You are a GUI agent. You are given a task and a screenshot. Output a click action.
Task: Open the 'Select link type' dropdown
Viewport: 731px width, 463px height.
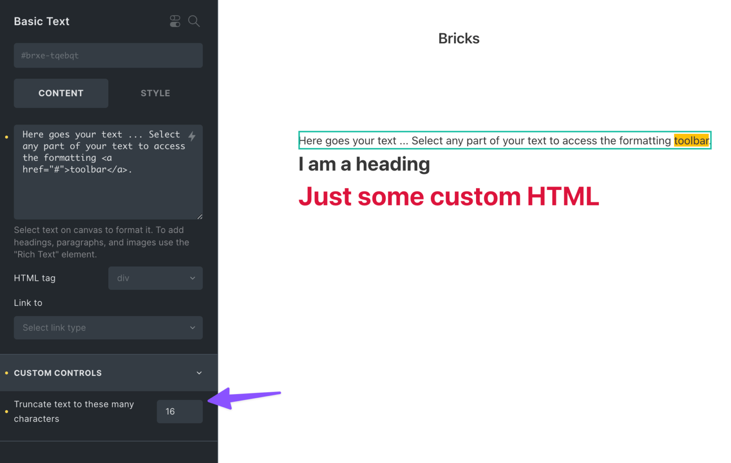pyautogui.click(x=108, y=328)
